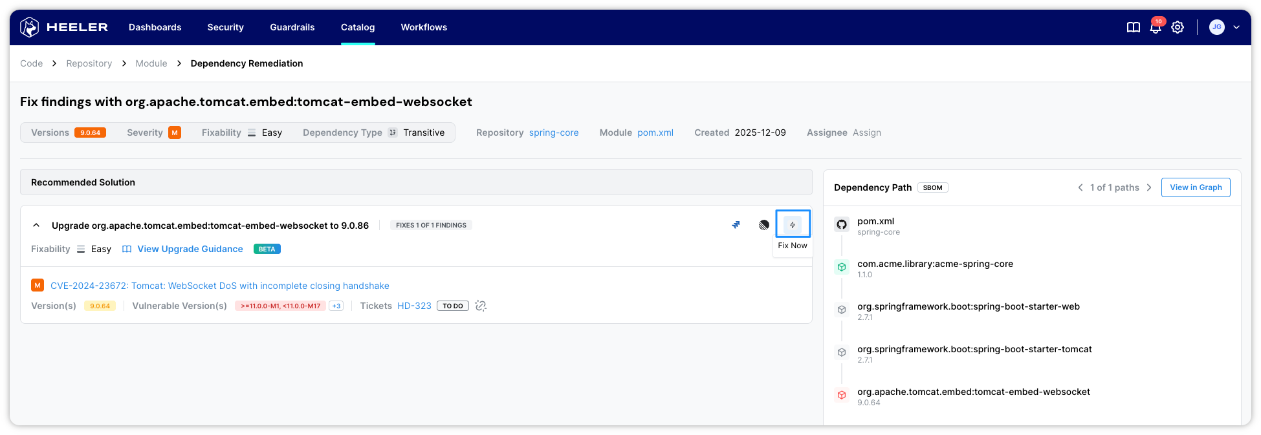Viewport: 1261px width, 435px height.
Task: Open the settings gear icon
Action: [x=1178, y=27]
